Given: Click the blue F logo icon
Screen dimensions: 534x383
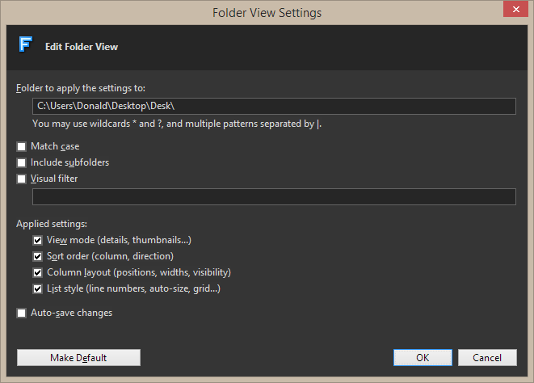Looking at the screenshot, I should [x=25, y=46].
